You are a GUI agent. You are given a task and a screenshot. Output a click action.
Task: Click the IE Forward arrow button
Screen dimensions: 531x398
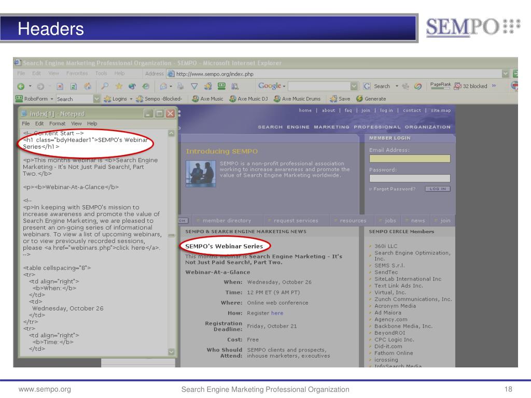[40, 87]
